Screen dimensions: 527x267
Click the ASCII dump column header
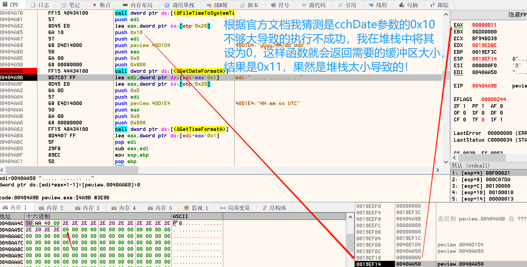pyautogui.click(x=197, y=216)
